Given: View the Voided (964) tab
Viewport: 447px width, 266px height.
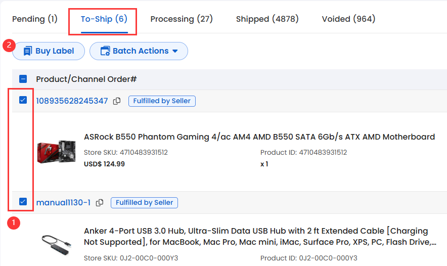Looking at the screenshot, I should [348, 19].
